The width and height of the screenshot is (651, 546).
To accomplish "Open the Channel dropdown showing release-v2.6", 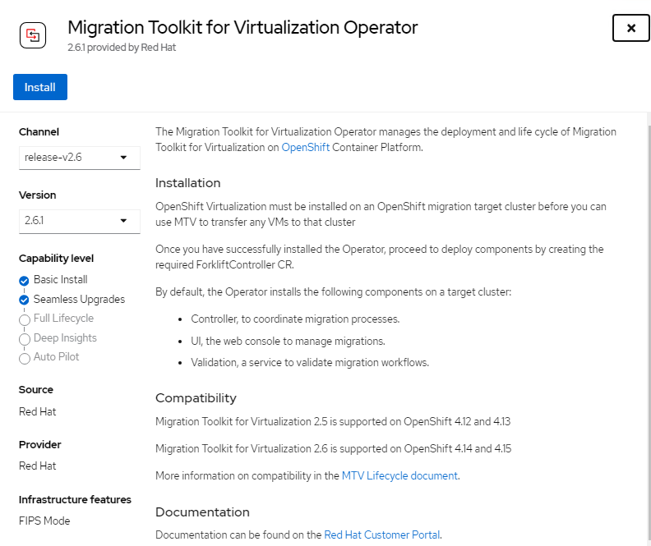I will pyautogui.click(x=79, y=158).
